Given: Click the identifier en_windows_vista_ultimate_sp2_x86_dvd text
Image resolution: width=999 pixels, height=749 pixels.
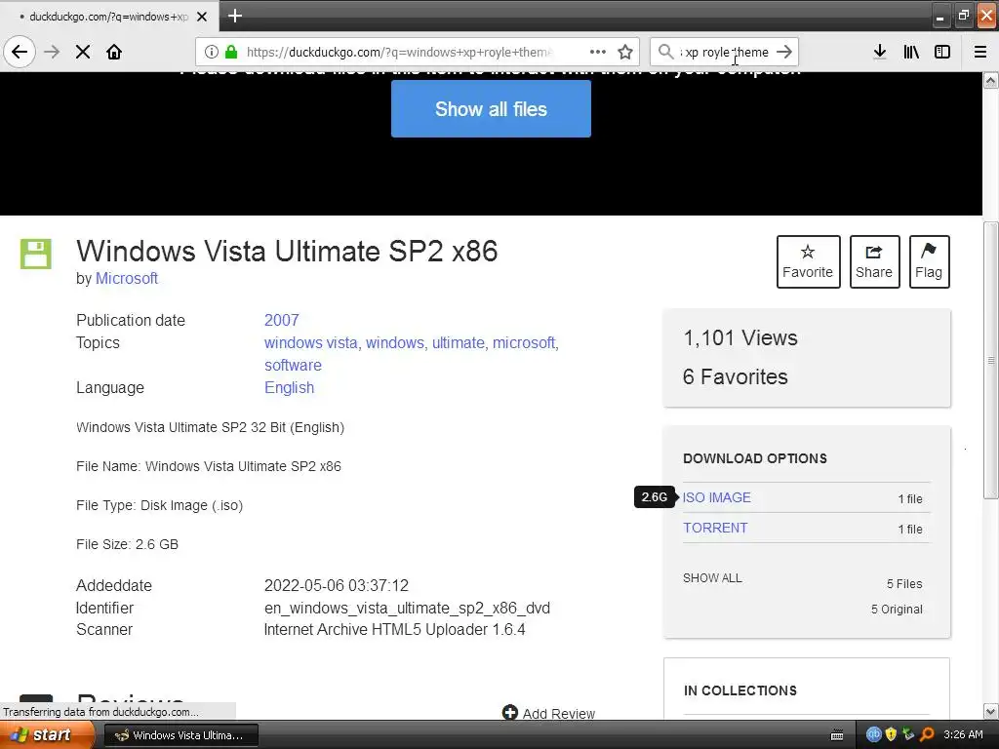Looking at the screenshot, I should coord(407,609).
